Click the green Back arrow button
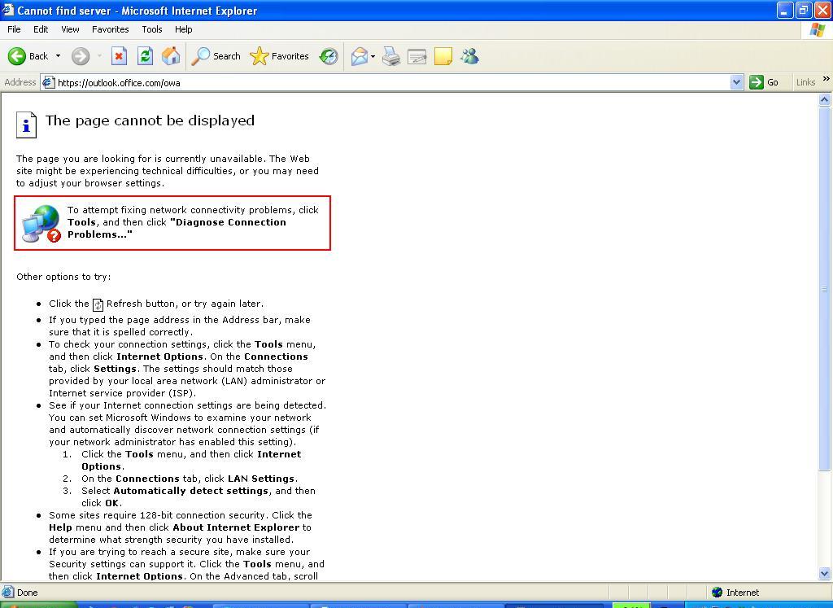The image size is (833, 608). pyautogui.click(x=17, y=56)
